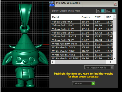Click the table scroll up arrow

point(115,16)
